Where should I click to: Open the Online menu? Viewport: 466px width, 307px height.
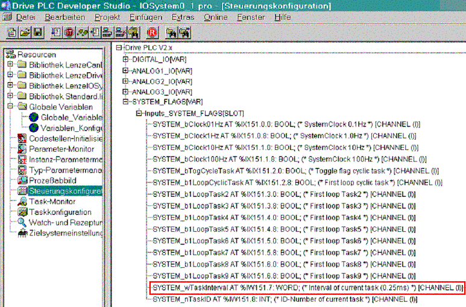tap(215, 17)
